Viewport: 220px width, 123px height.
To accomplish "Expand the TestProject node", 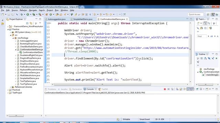I will [8, 93].
